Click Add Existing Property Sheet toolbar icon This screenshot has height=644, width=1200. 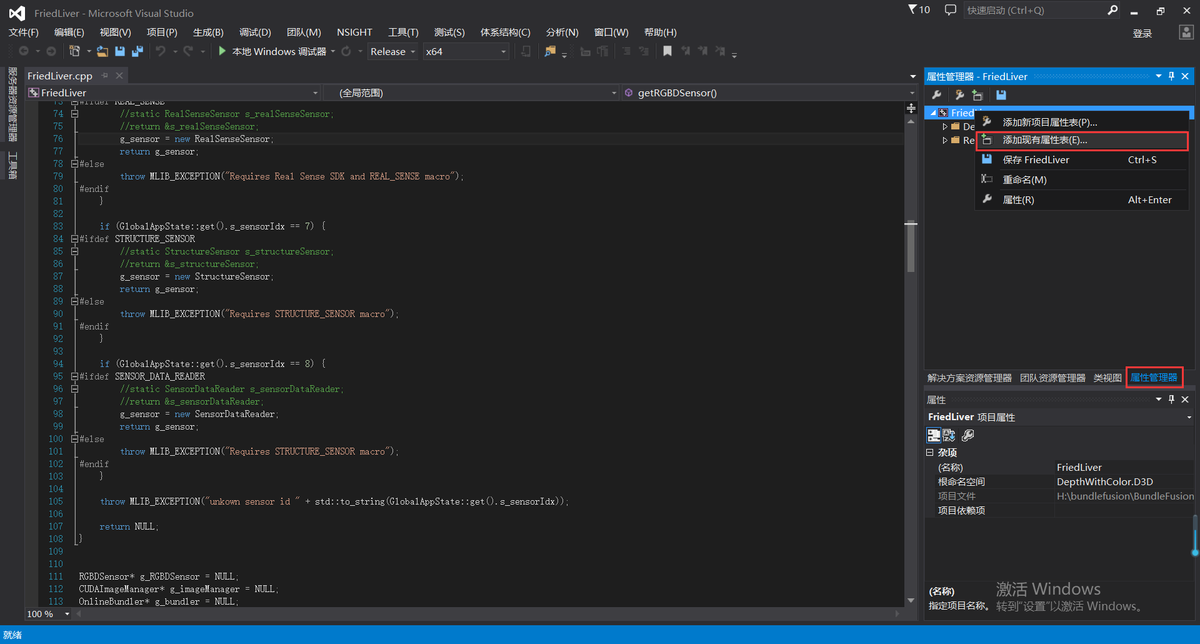977,95
